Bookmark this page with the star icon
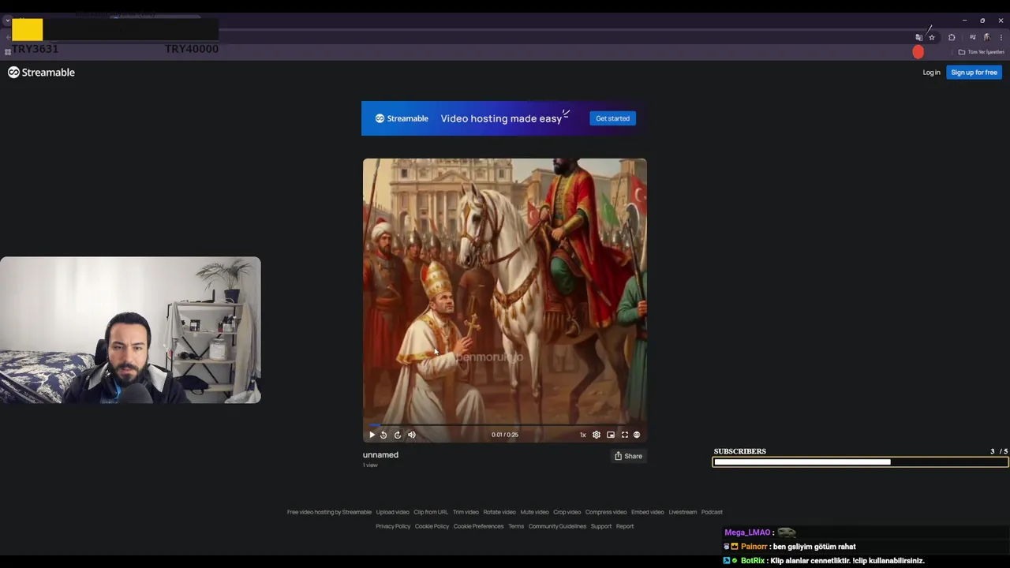The height and width of the screenshot is (568, 1010). click(932, 37)
